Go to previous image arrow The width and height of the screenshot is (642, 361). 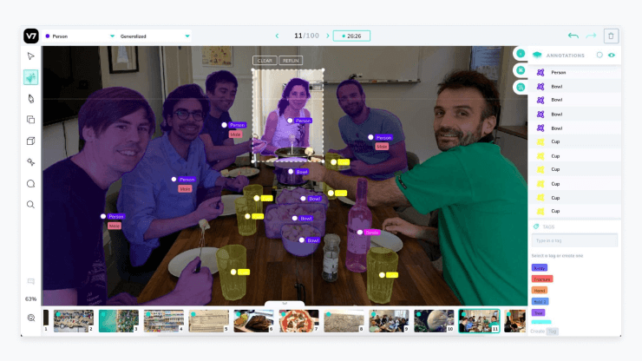click(x=278, y=36)
